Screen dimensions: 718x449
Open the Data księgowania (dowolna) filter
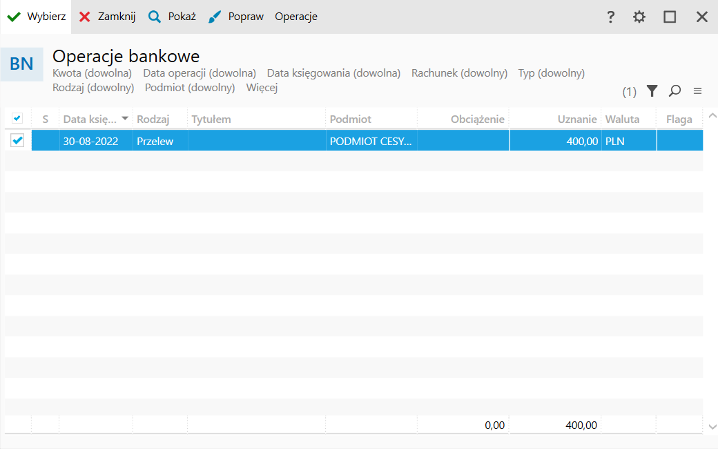333,73
